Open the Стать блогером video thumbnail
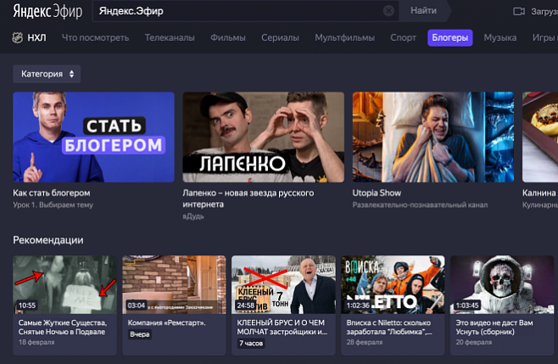Image resolution: width=558 pixels, height=364 pixels. pos(93,137)
